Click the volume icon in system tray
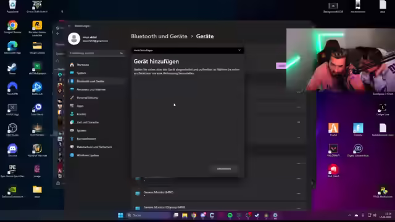 tap(375, 215)
